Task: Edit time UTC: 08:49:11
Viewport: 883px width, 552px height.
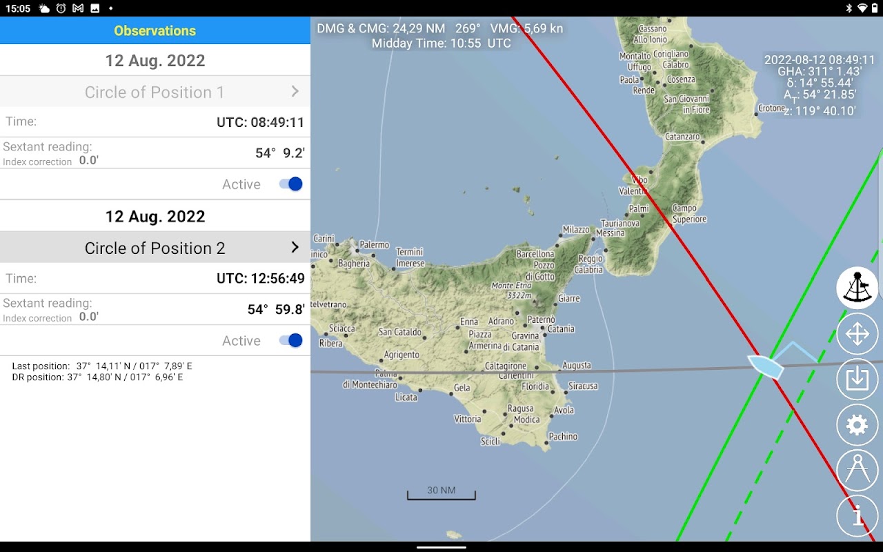Action: [x=260, y=122]
